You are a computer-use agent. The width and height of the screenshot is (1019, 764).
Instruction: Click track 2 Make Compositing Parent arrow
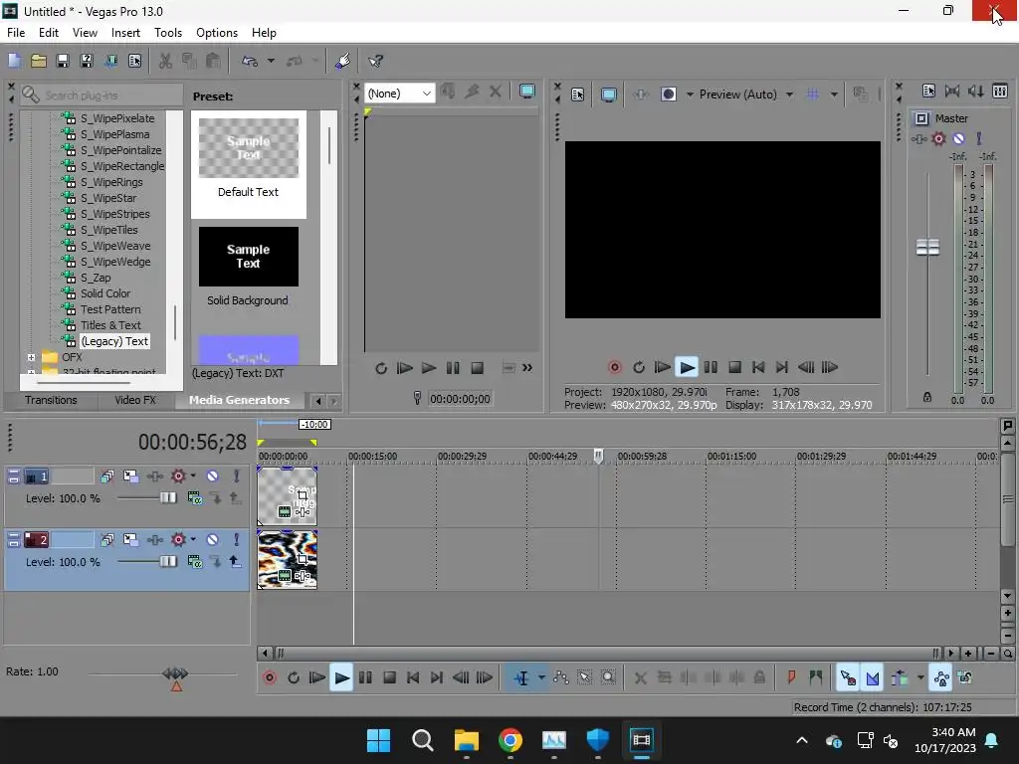pyautogui.click(x=235, y=562)
